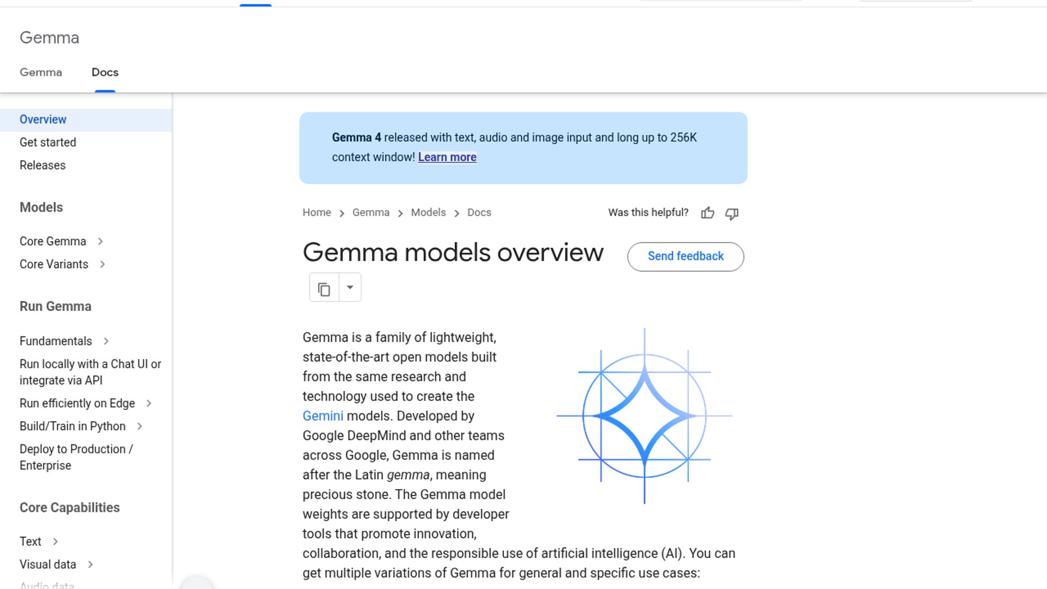Click the thumbs down feedback icon
The image size is (1047, 589).
click(x=731, y=214)
